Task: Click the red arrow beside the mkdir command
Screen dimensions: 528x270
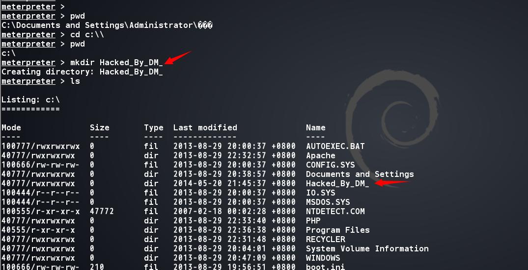Action: tap(178, 58)
